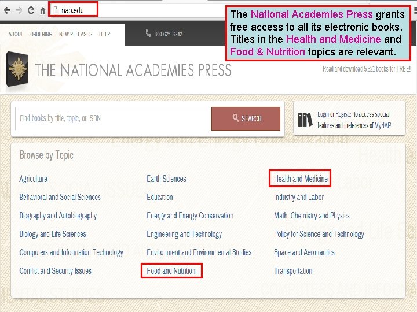Browse the Agriculture topic
Screen dimensions: 417x312
[x=33, y=179]
